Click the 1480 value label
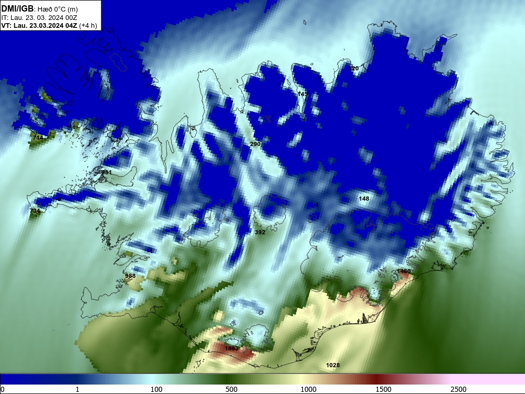 404,271
